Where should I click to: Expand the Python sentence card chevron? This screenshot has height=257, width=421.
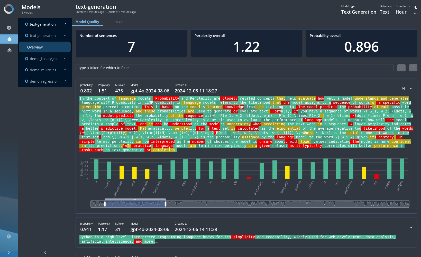pos(411,227)
